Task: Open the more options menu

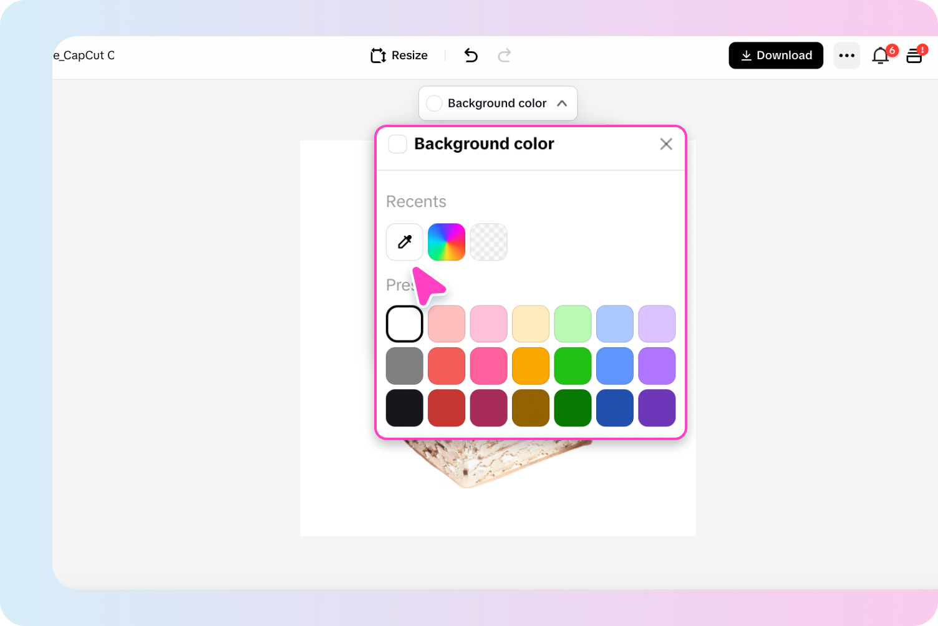Action: tap(846, 55)
